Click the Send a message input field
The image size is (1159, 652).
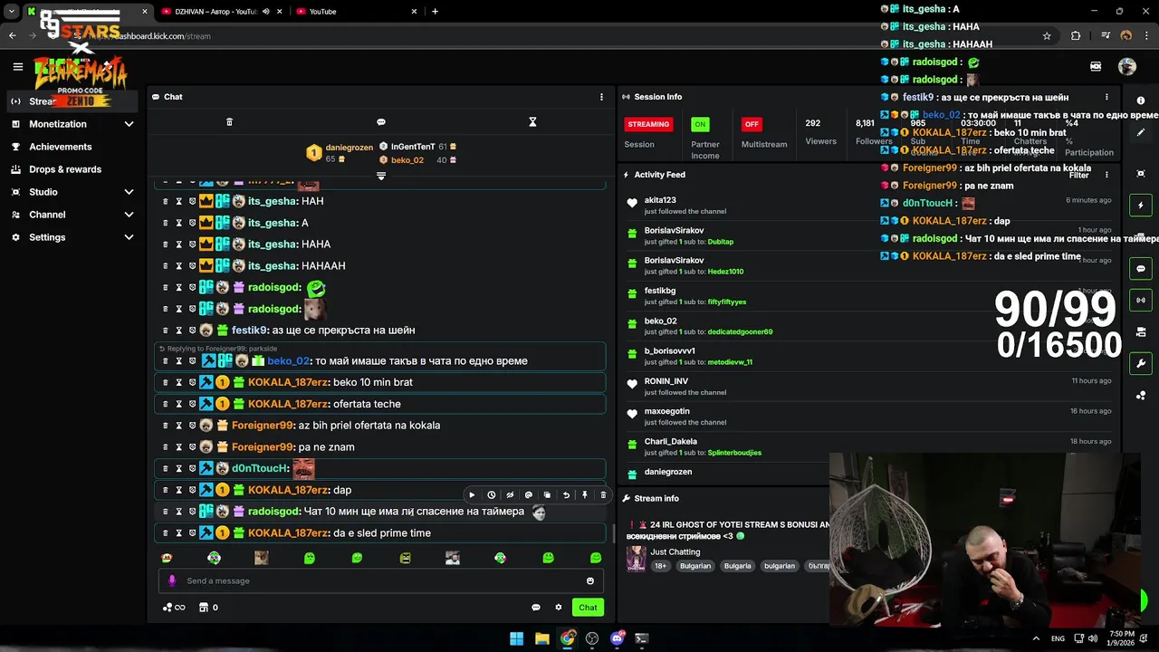380,581
